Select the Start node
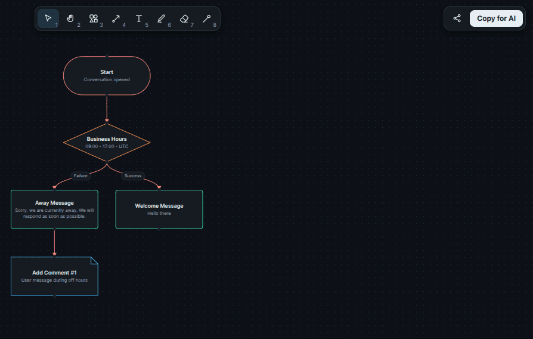The image size is (533, 339). pos(107,76)
